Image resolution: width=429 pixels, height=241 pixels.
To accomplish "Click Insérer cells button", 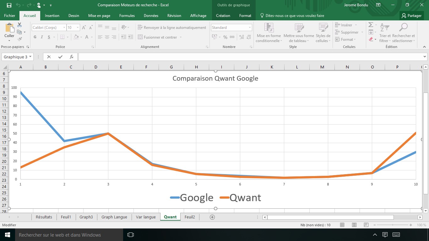I will (x=344, y=25).
